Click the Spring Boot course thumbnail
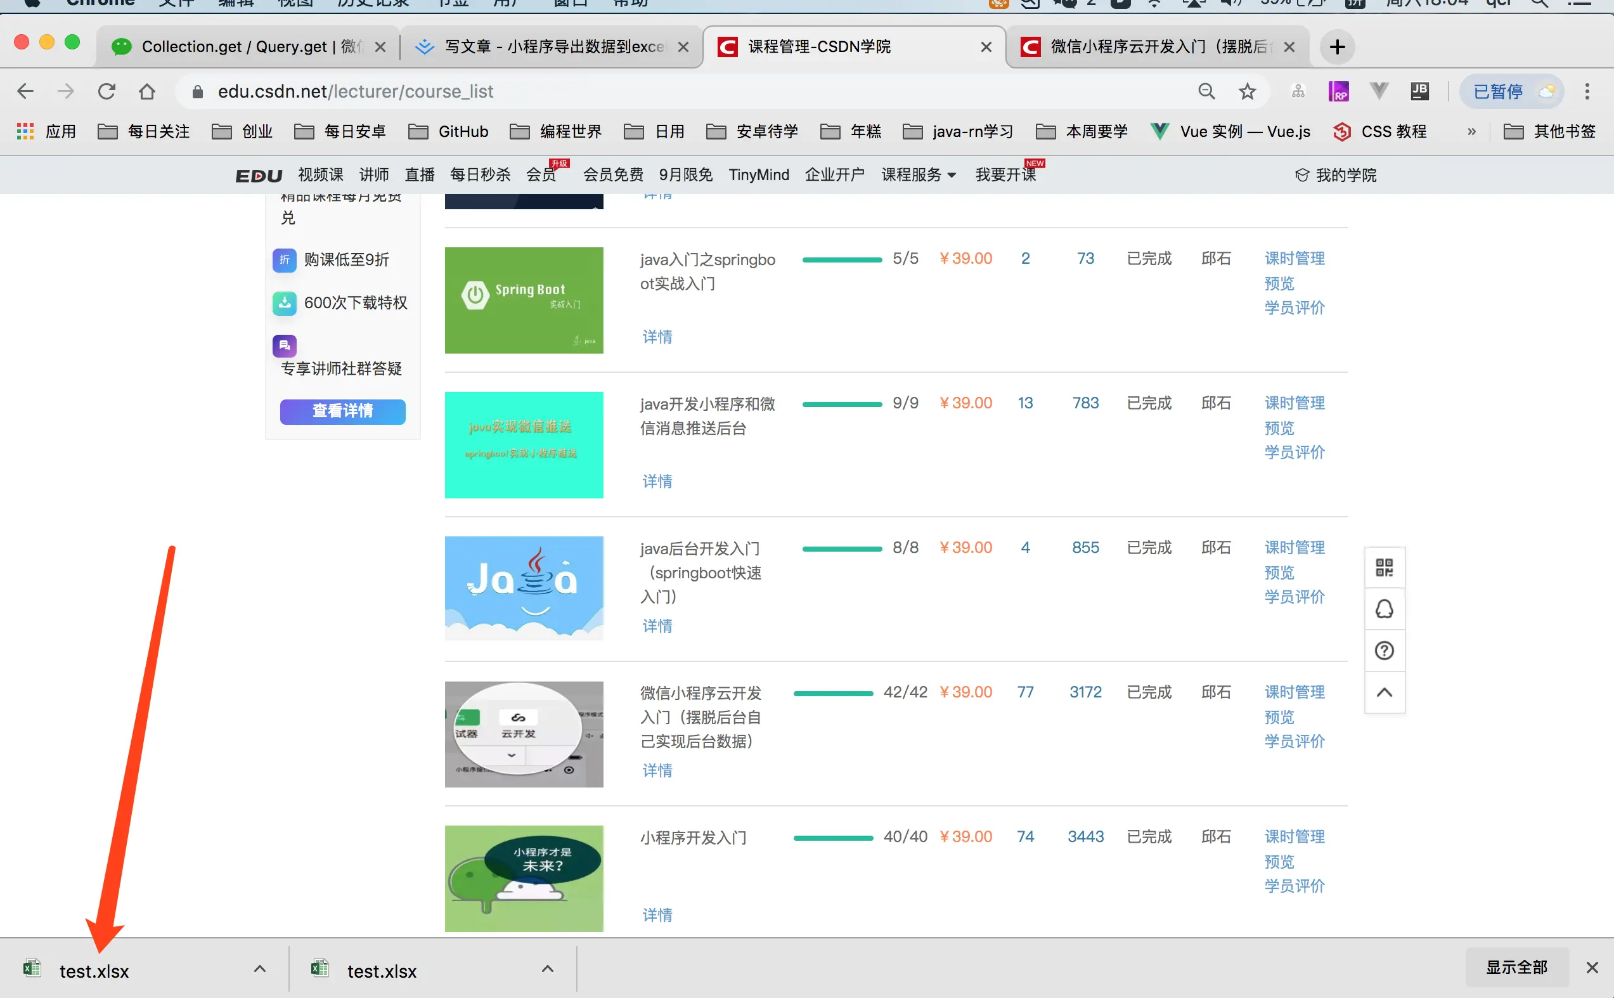The width and height of the screenshot is (1614, 998). pos(524,301)
